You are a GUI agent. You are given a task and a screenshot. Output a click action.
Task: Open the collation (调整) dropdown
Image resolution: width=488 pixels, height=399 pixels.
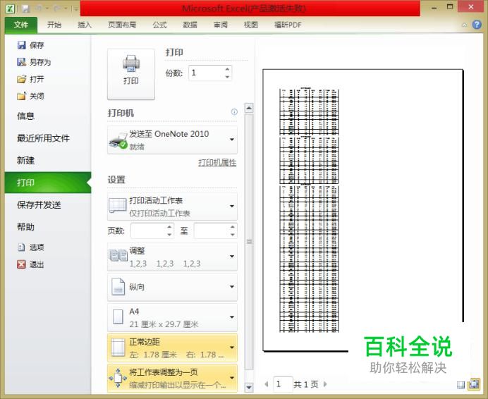[x=172, y=257]
